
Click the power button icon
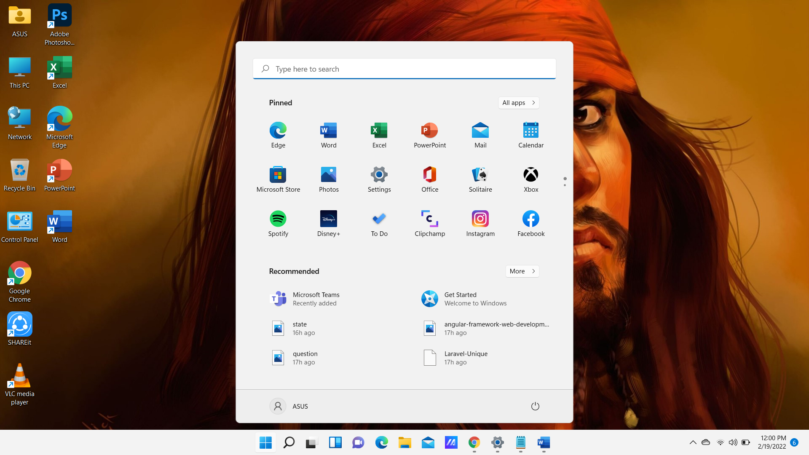pos(535,406)
